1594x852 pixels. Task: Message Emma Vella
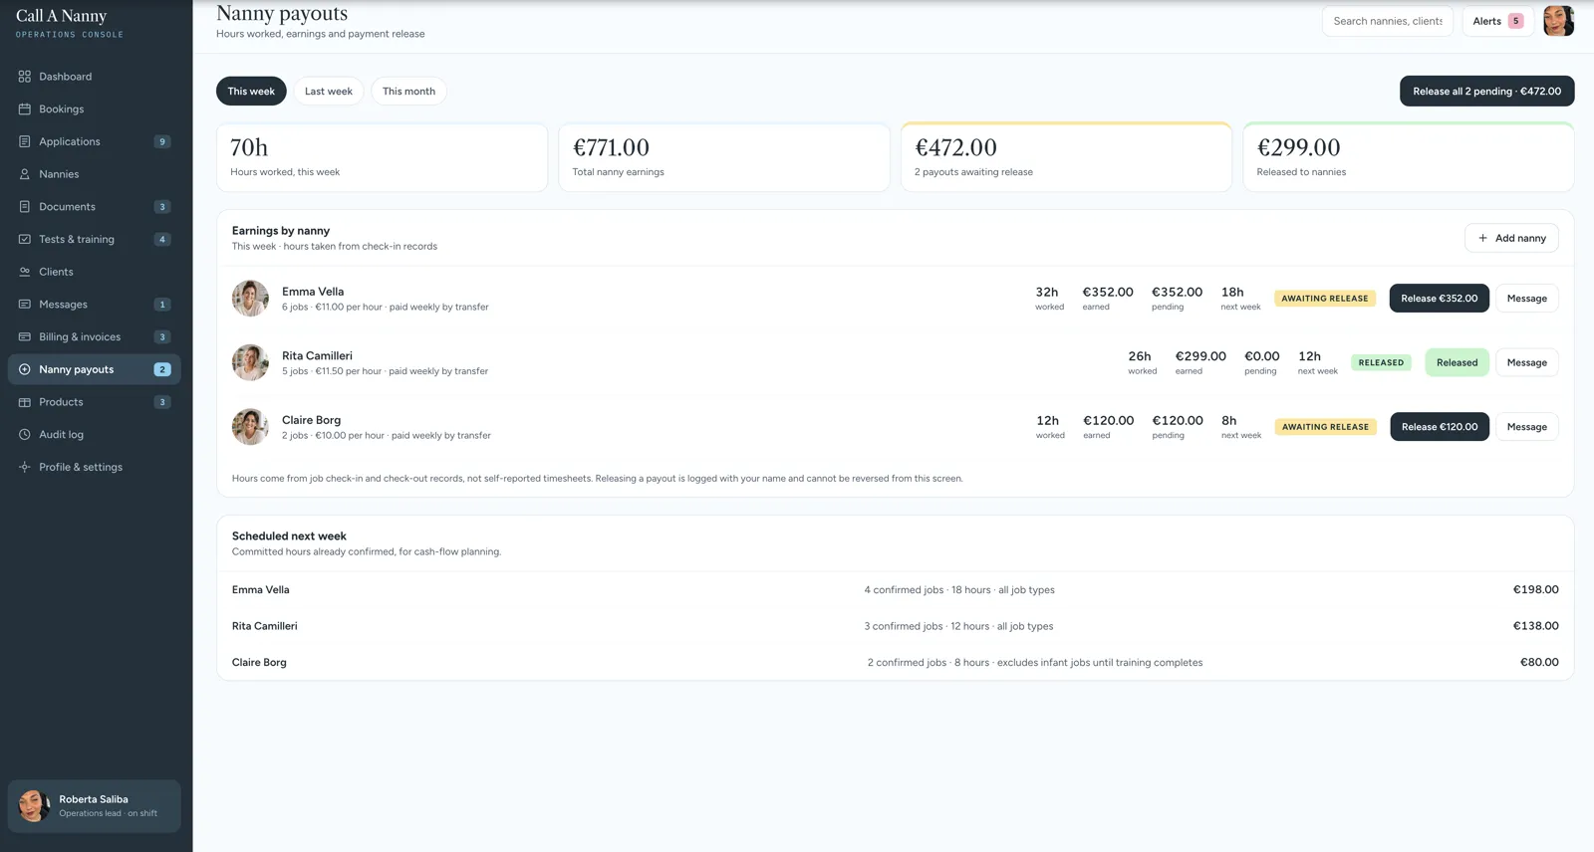tap(1526, 299)
